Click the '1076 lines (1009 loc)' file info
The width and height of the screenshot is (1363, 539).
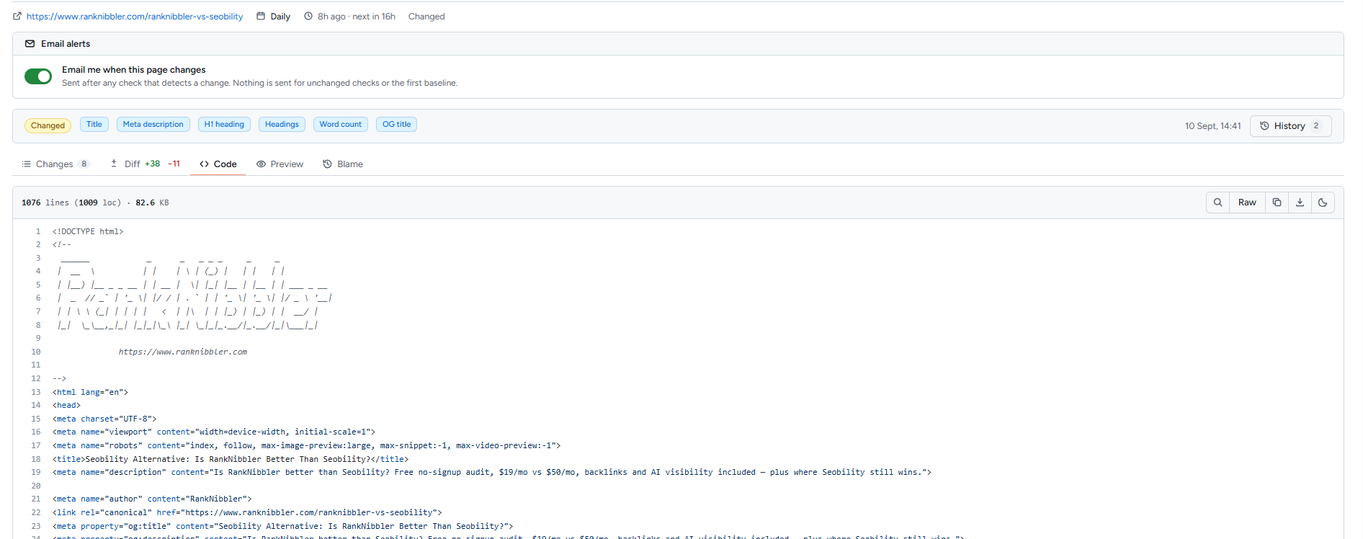tap(71, 202)
